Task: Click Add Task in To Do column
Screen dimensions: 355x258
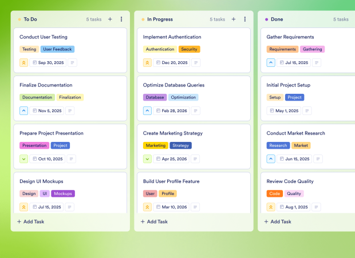Action: coord(31,221)
